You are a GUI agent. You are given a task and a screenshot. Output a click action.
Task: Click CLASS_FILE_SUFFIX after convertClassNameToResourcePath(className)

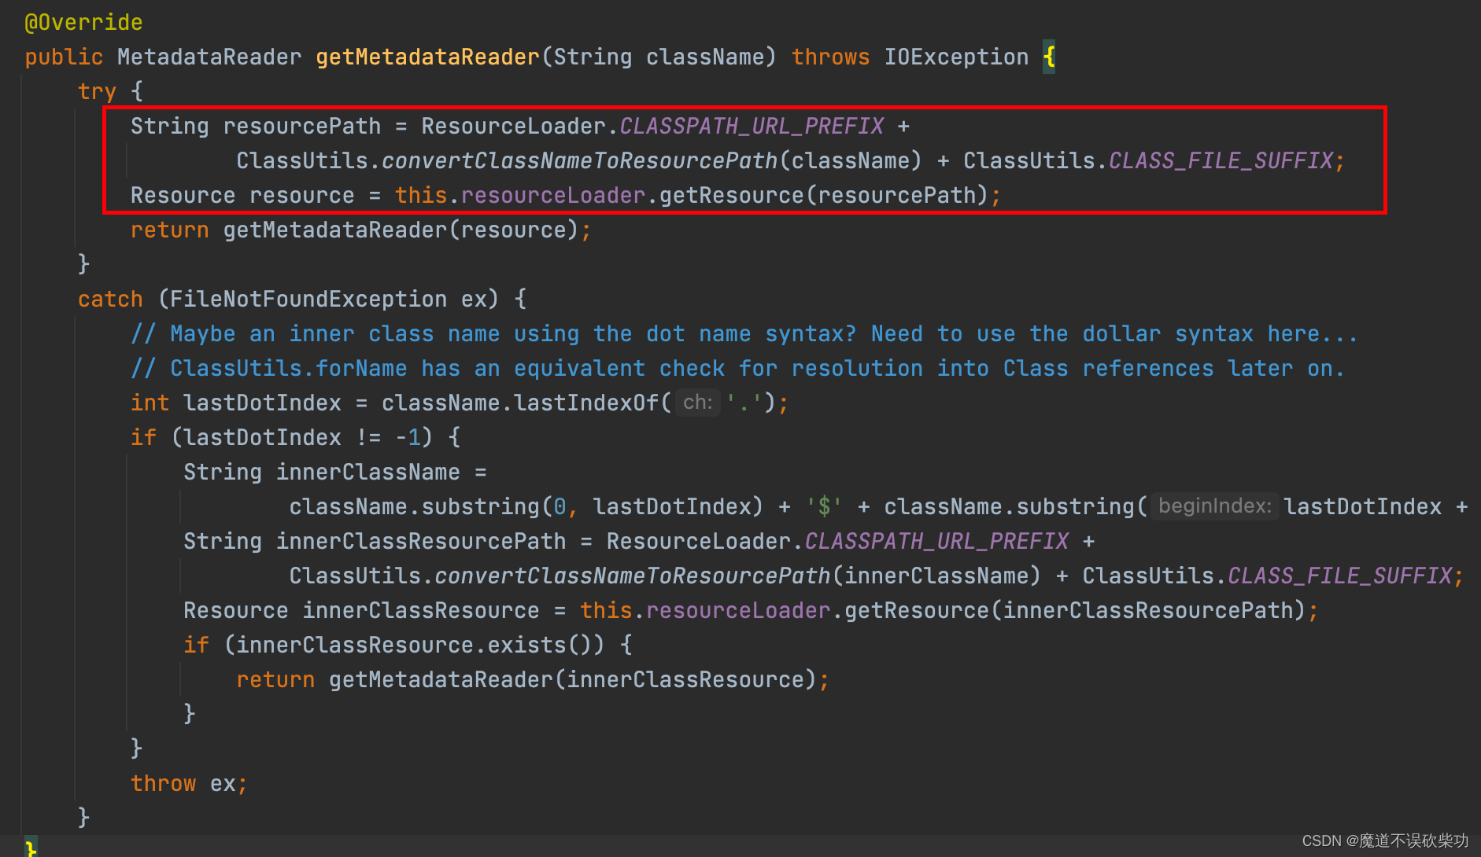pyautogui.click(x=1221, y=160)
